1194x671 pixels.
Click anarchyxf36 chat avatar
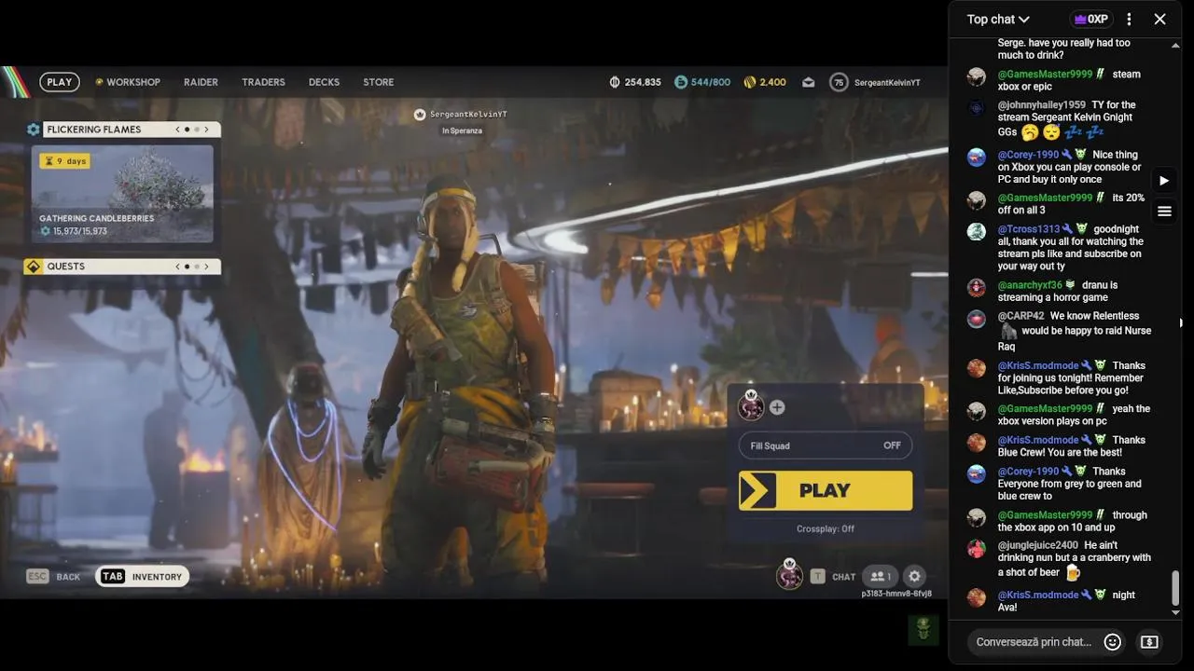click(x=977, y=288)
